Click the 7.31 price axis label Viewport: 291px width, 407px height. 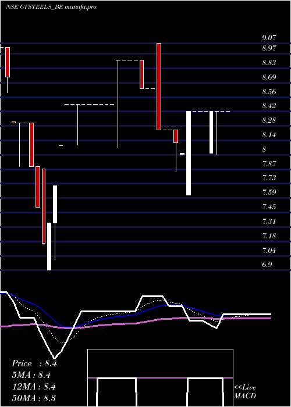[269, 222]
